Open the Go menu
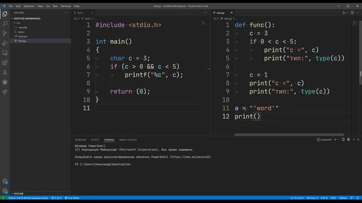362x203 pixels. click(x=48, y=6)
